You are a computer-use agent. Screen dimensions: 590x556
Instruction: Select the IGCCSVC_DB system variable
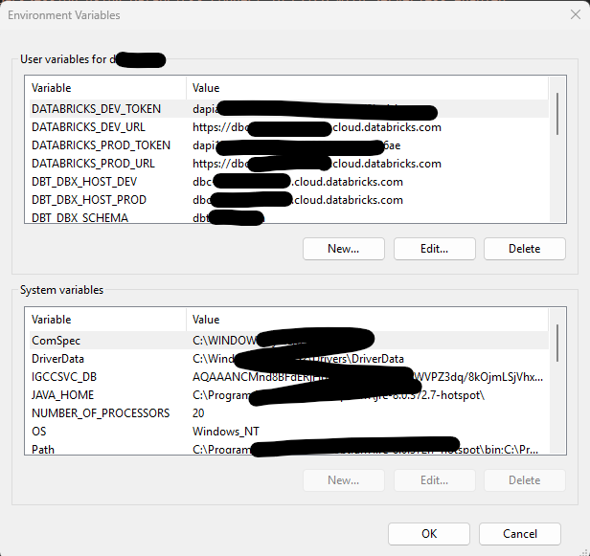288,377
